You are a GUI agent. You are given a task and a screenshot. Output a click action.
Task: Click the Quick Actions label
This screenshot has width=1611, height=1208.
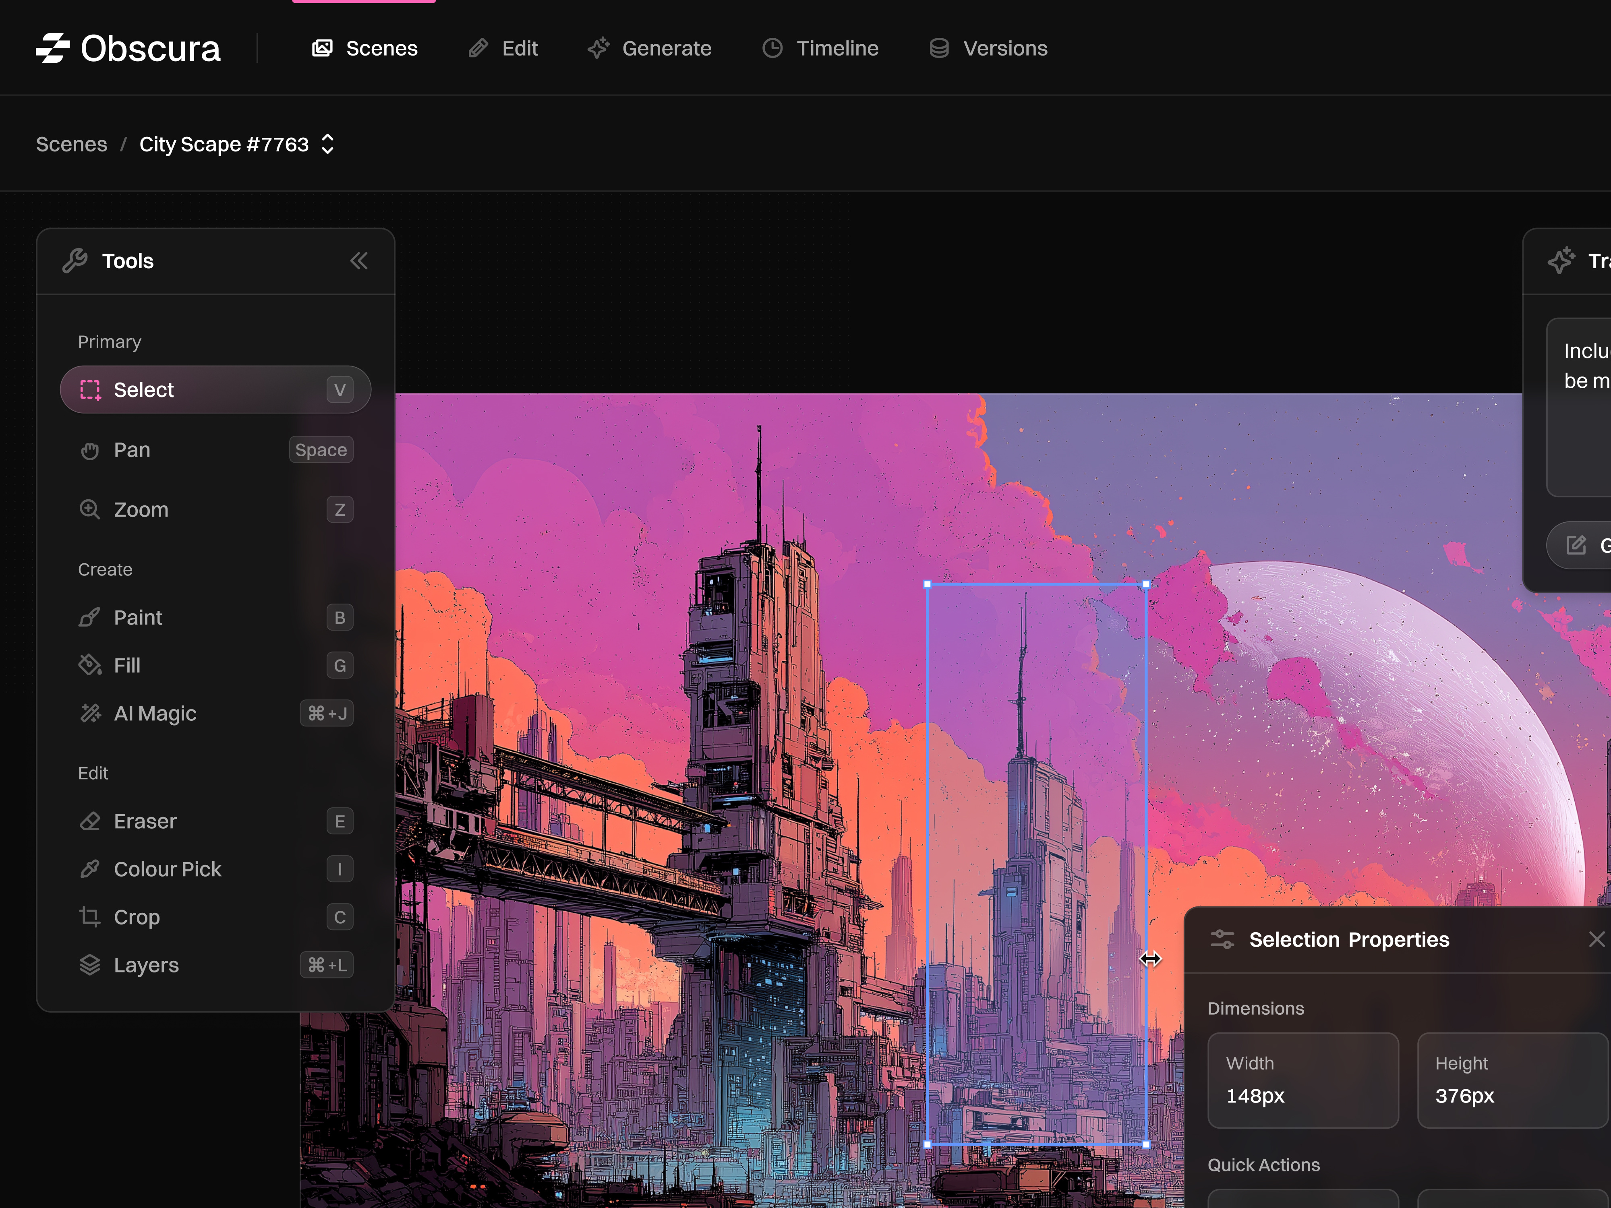pyautogui.click(x=1263, y=1165)
